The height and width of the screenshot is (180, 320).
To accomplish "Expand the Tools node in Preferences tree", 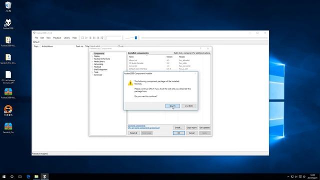I will tap(92, 72).
